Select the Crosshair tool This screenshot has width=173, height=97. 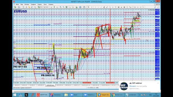click(x=92, y=7)
